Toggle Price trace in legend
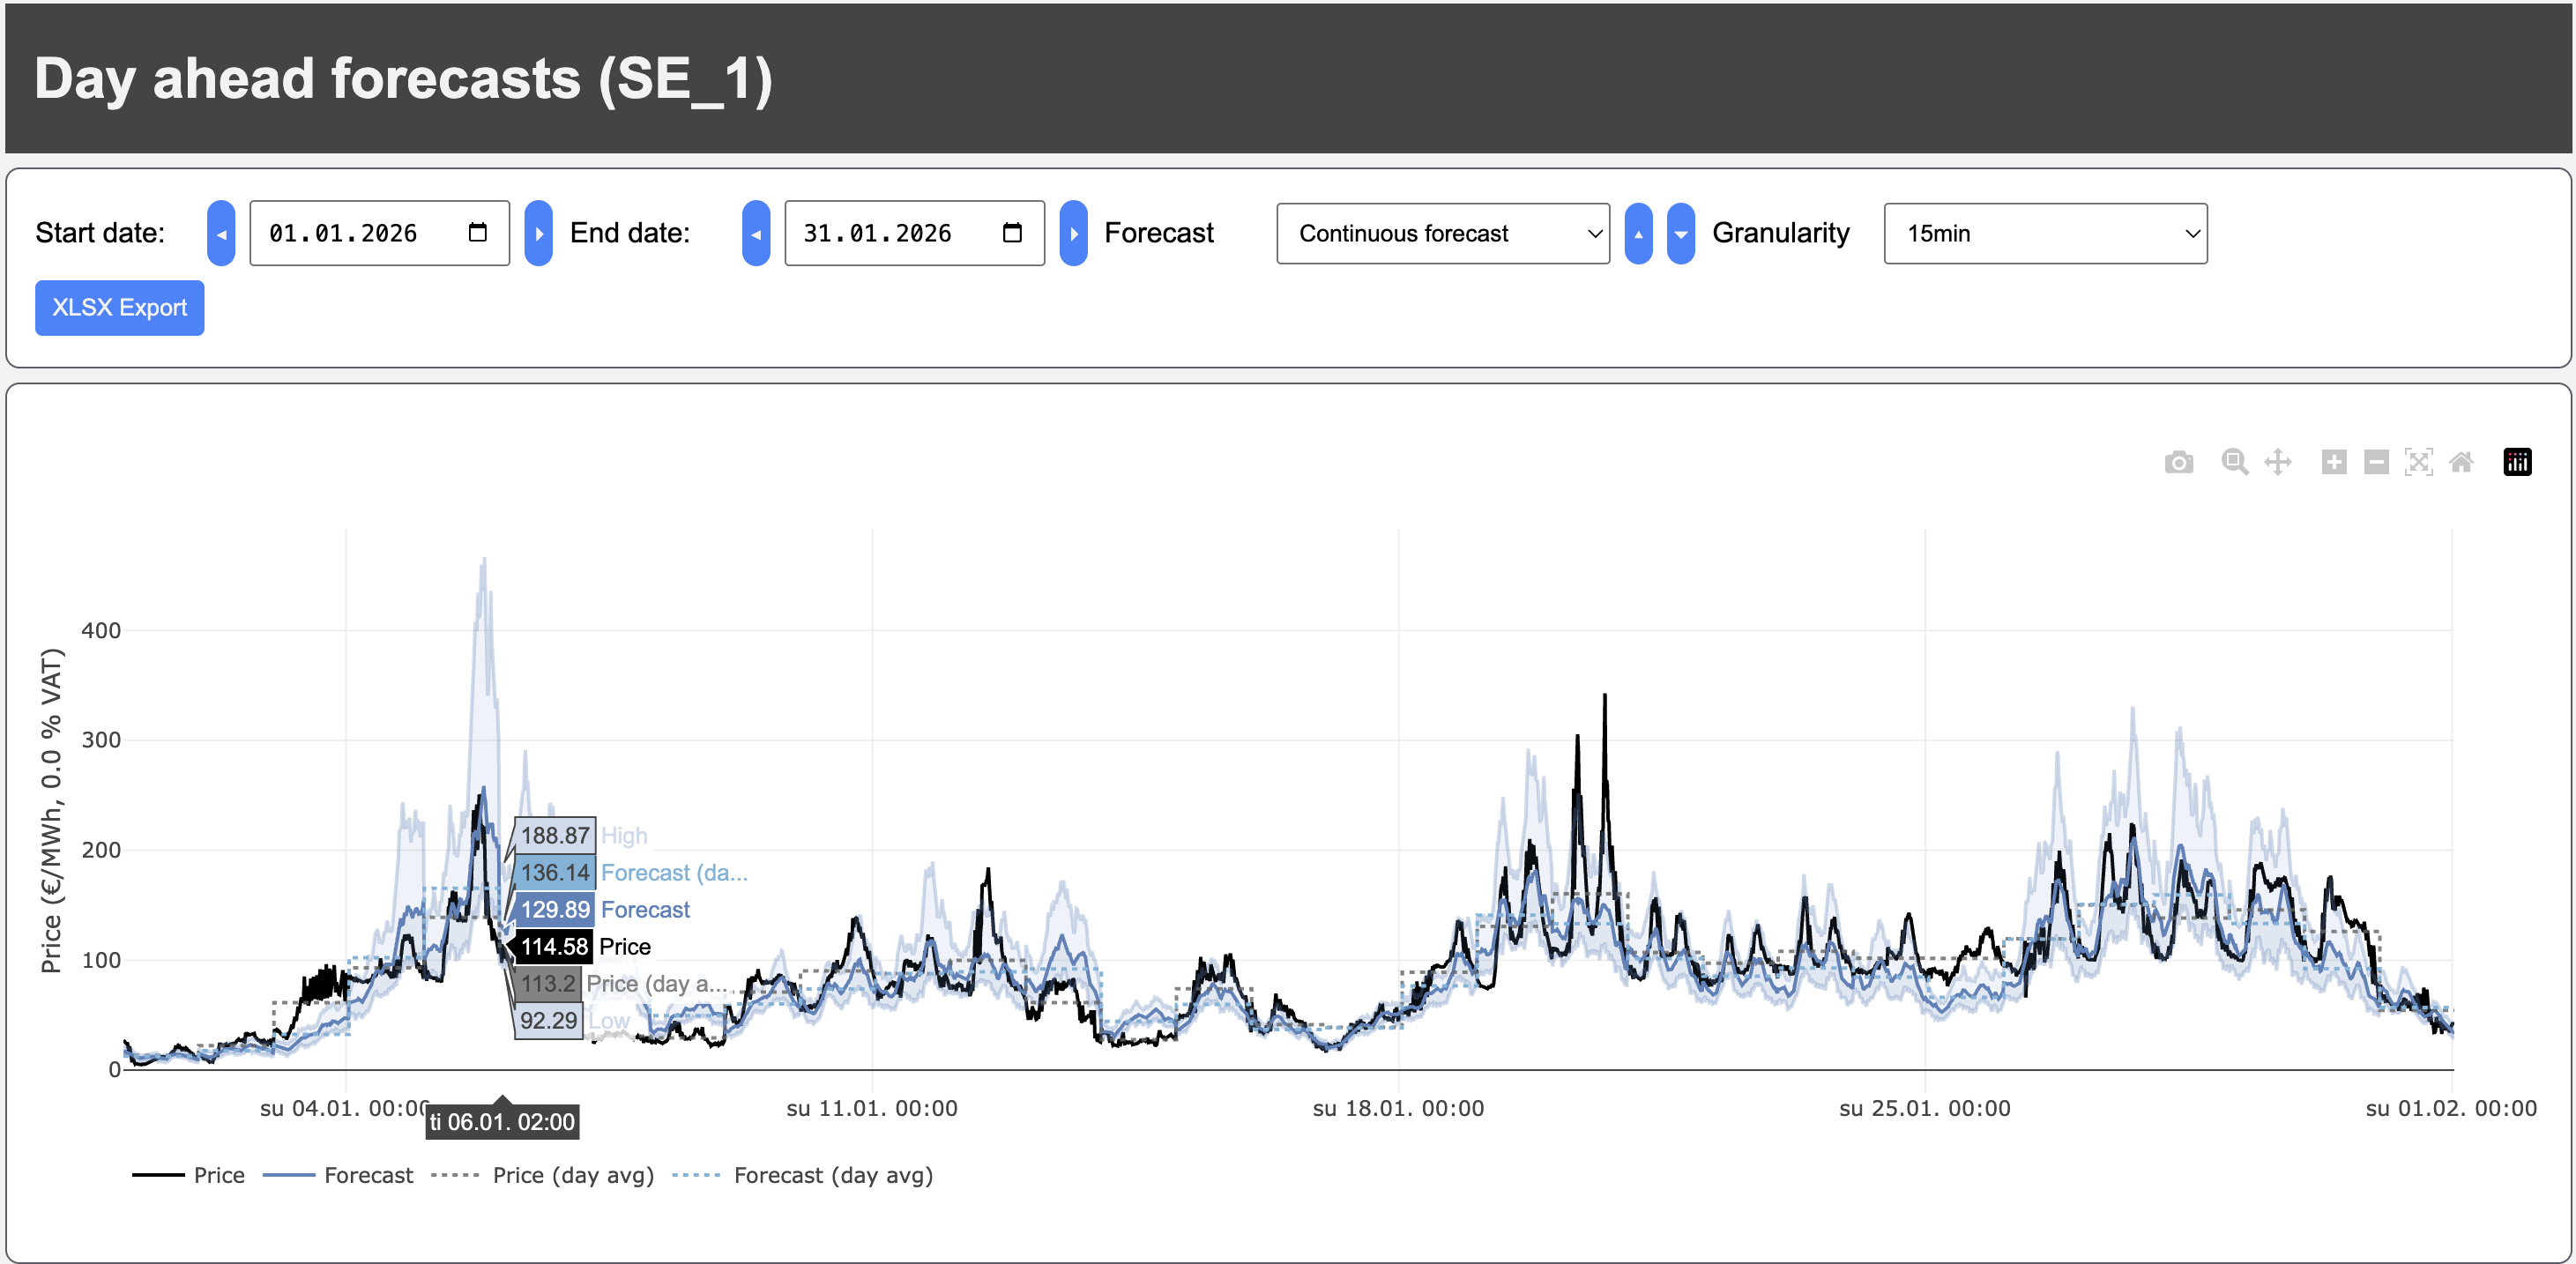The width and height of the screenshot is (2576, 1264). pyautogui.click(x=218, y=1175)
